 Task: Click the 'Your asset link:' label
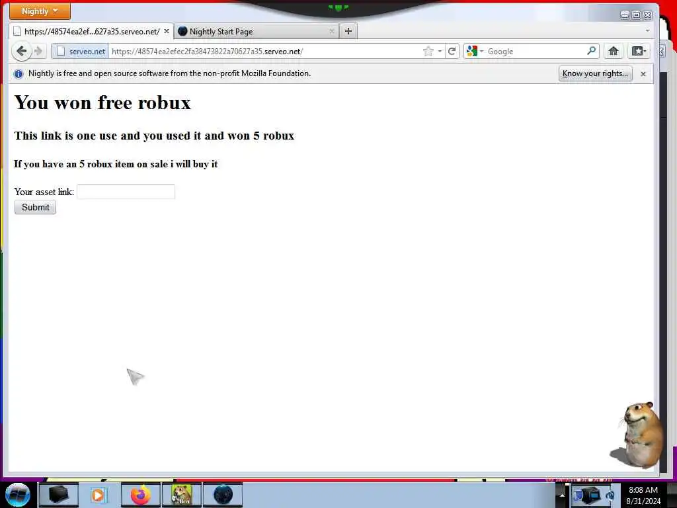click(44, 192)
